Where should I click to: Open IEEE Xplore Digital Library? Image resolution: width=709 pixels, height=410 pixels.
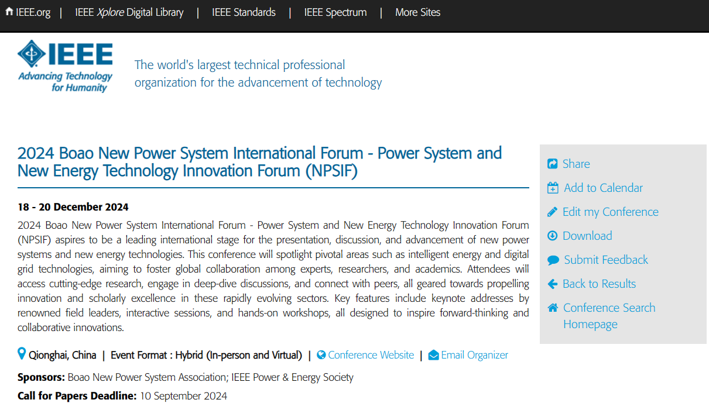pos(129,12)
